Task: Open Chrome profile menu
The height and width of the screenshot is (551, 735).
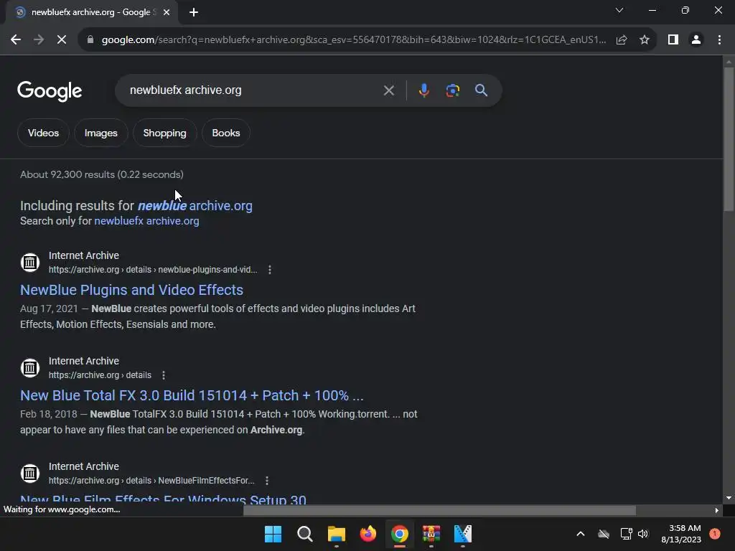Action: click(696, 40)
